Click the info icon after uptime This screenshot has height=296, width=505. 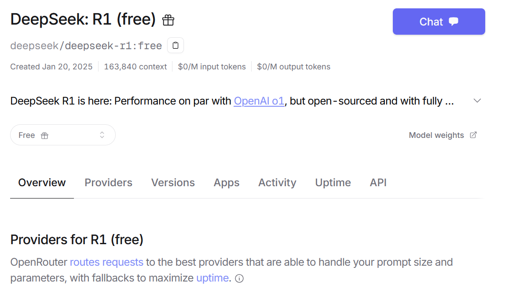pyautogui.click(x=239, y=278)
